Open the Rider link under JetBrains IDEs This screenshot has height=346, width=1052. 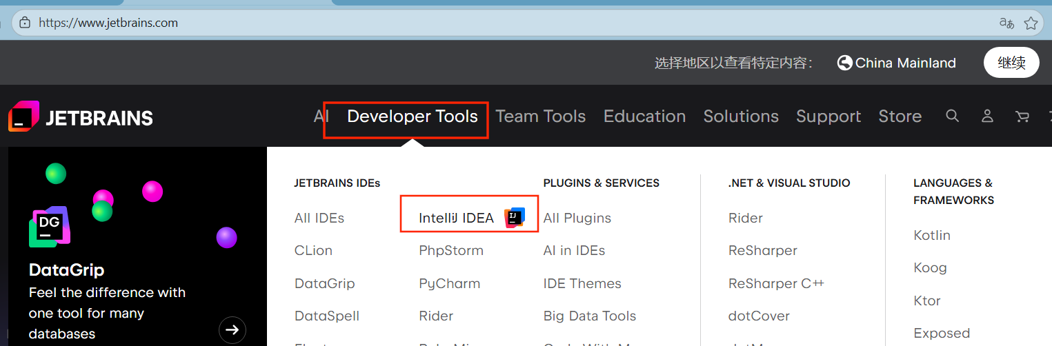[436, 316]
